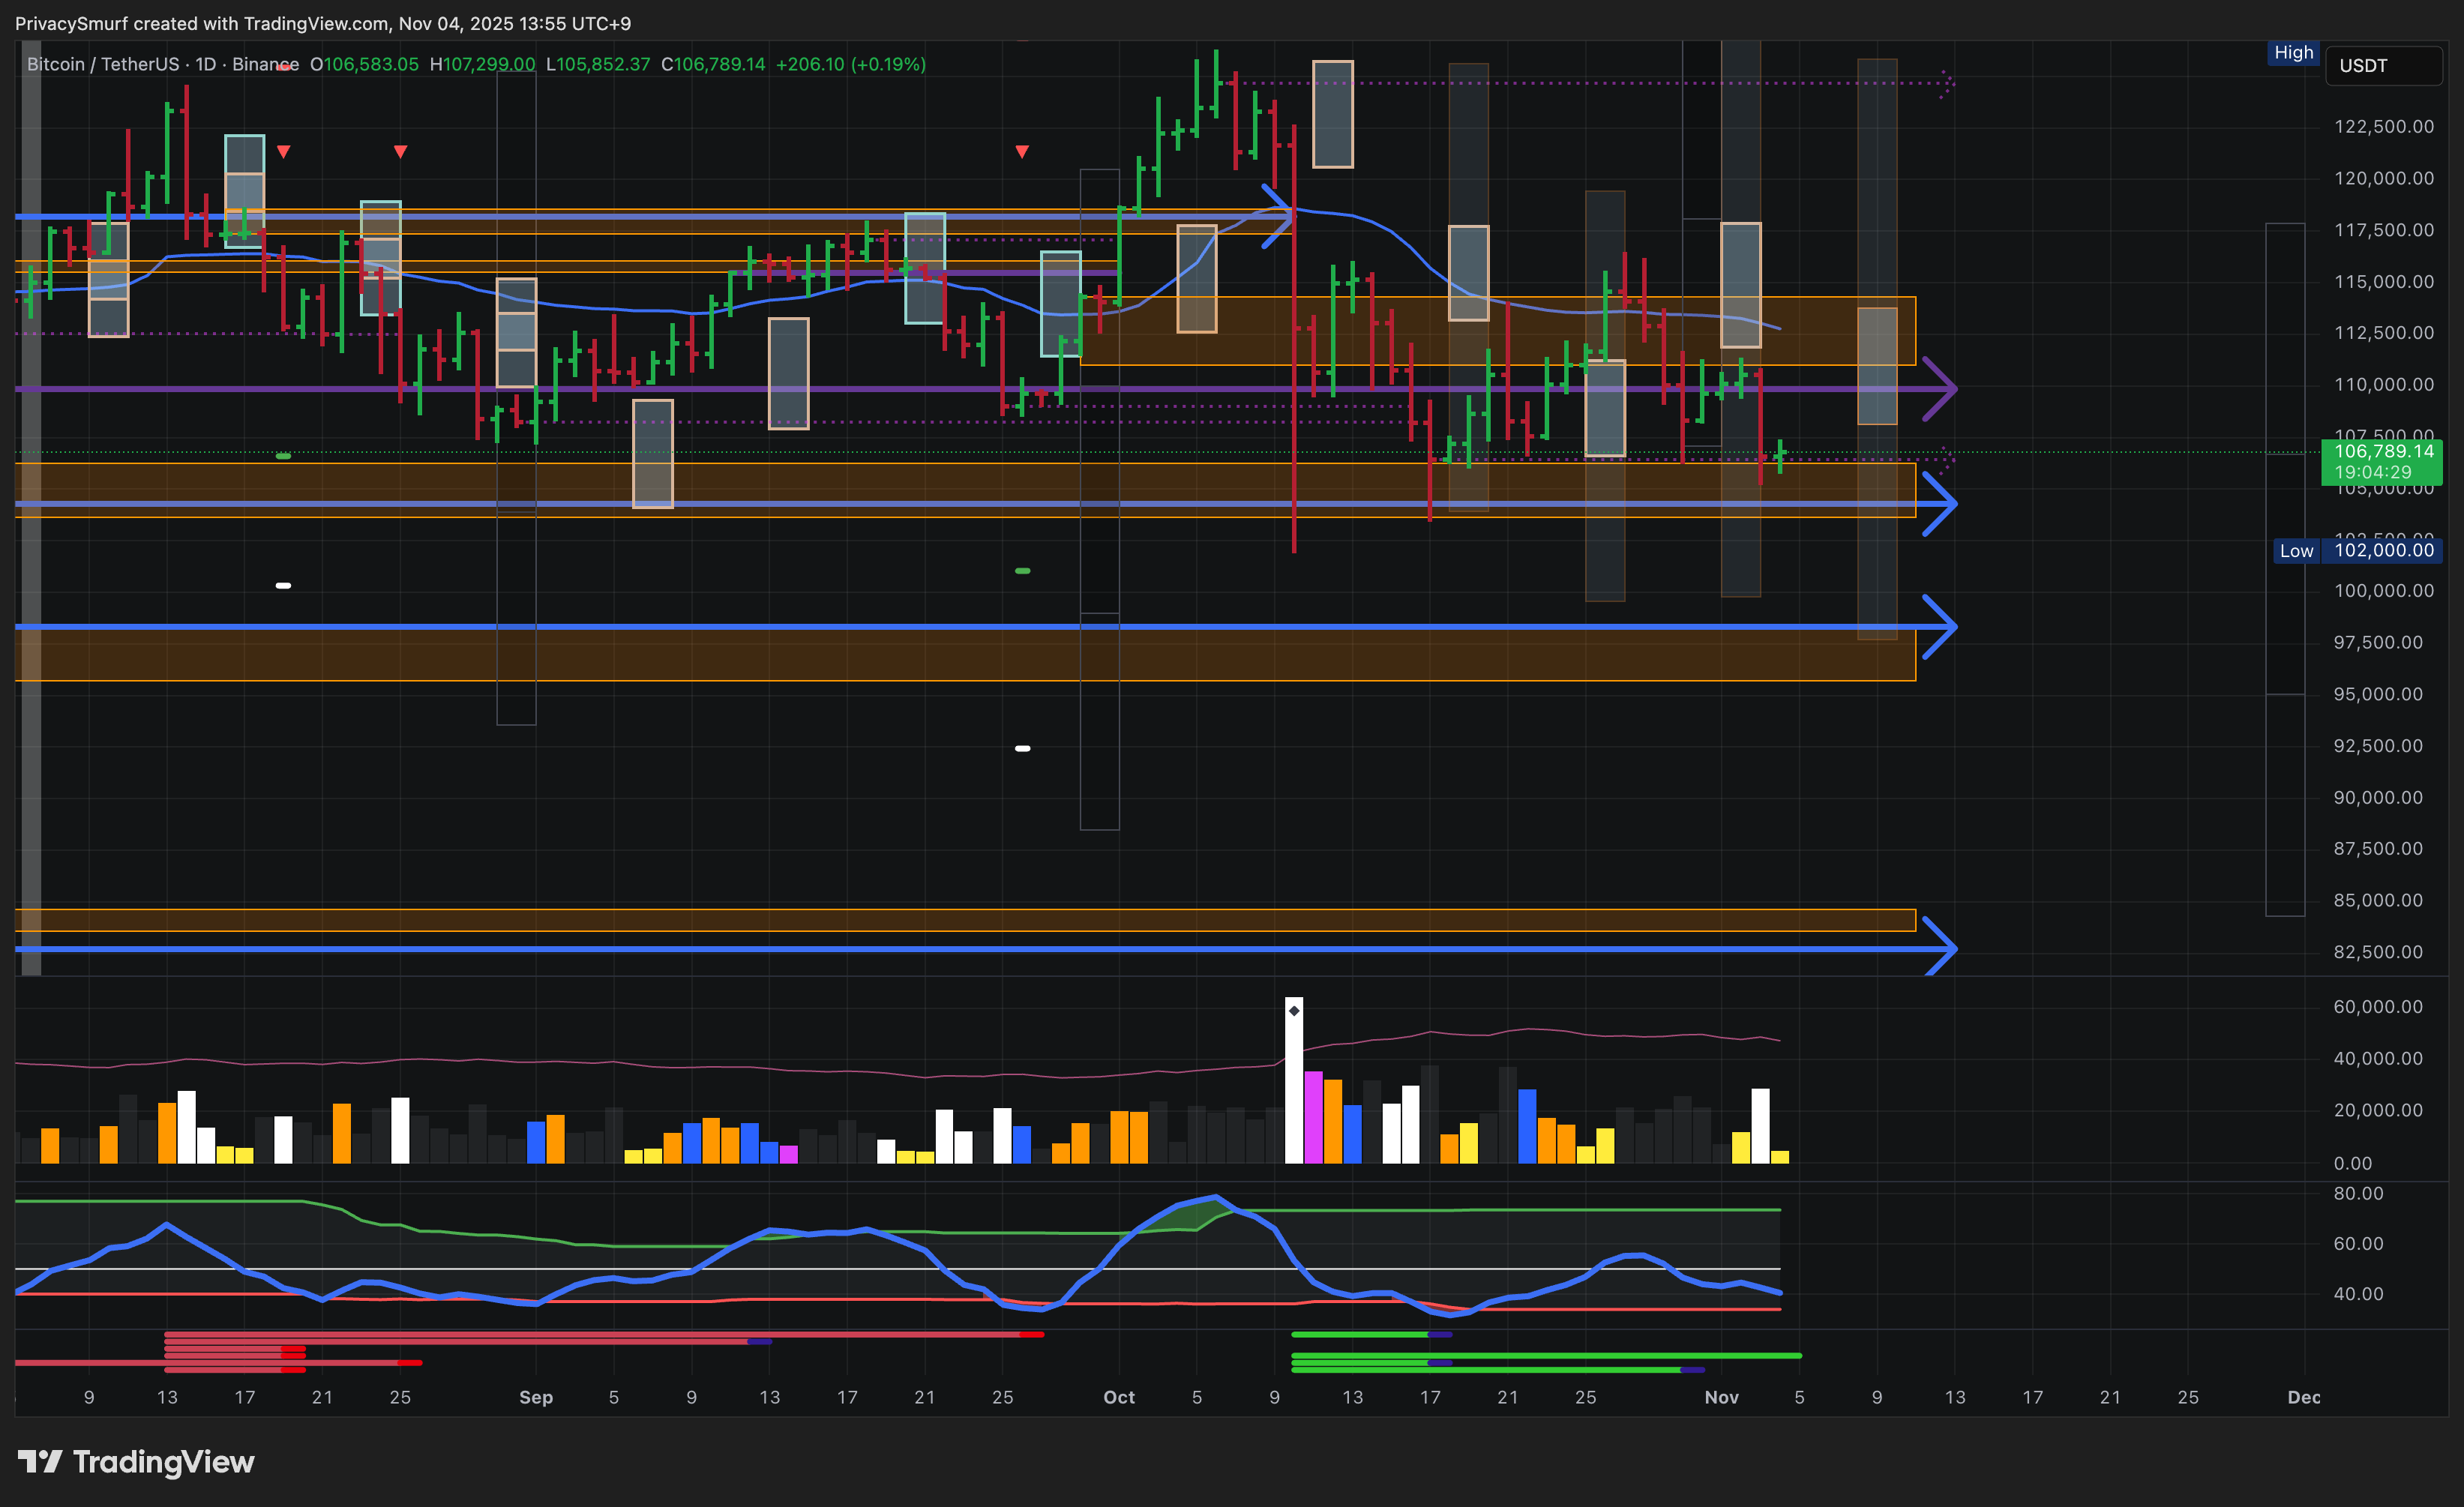The image size is (2464, 1507).
Task: Click the High price label
Action: click(2293, 53)
